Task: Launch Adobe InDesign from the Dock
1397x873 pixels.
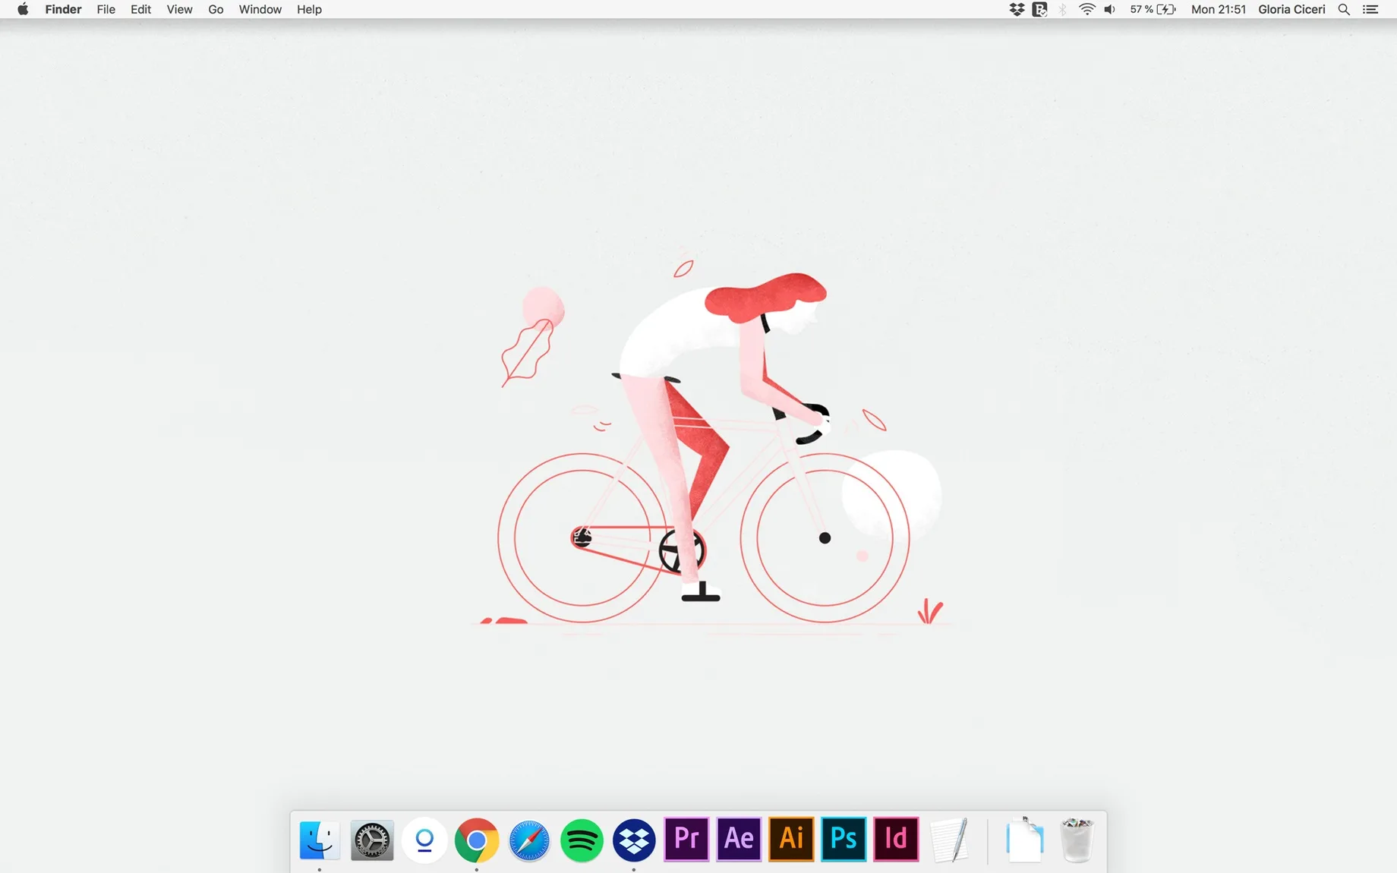Action: click(x=896, y=839)
